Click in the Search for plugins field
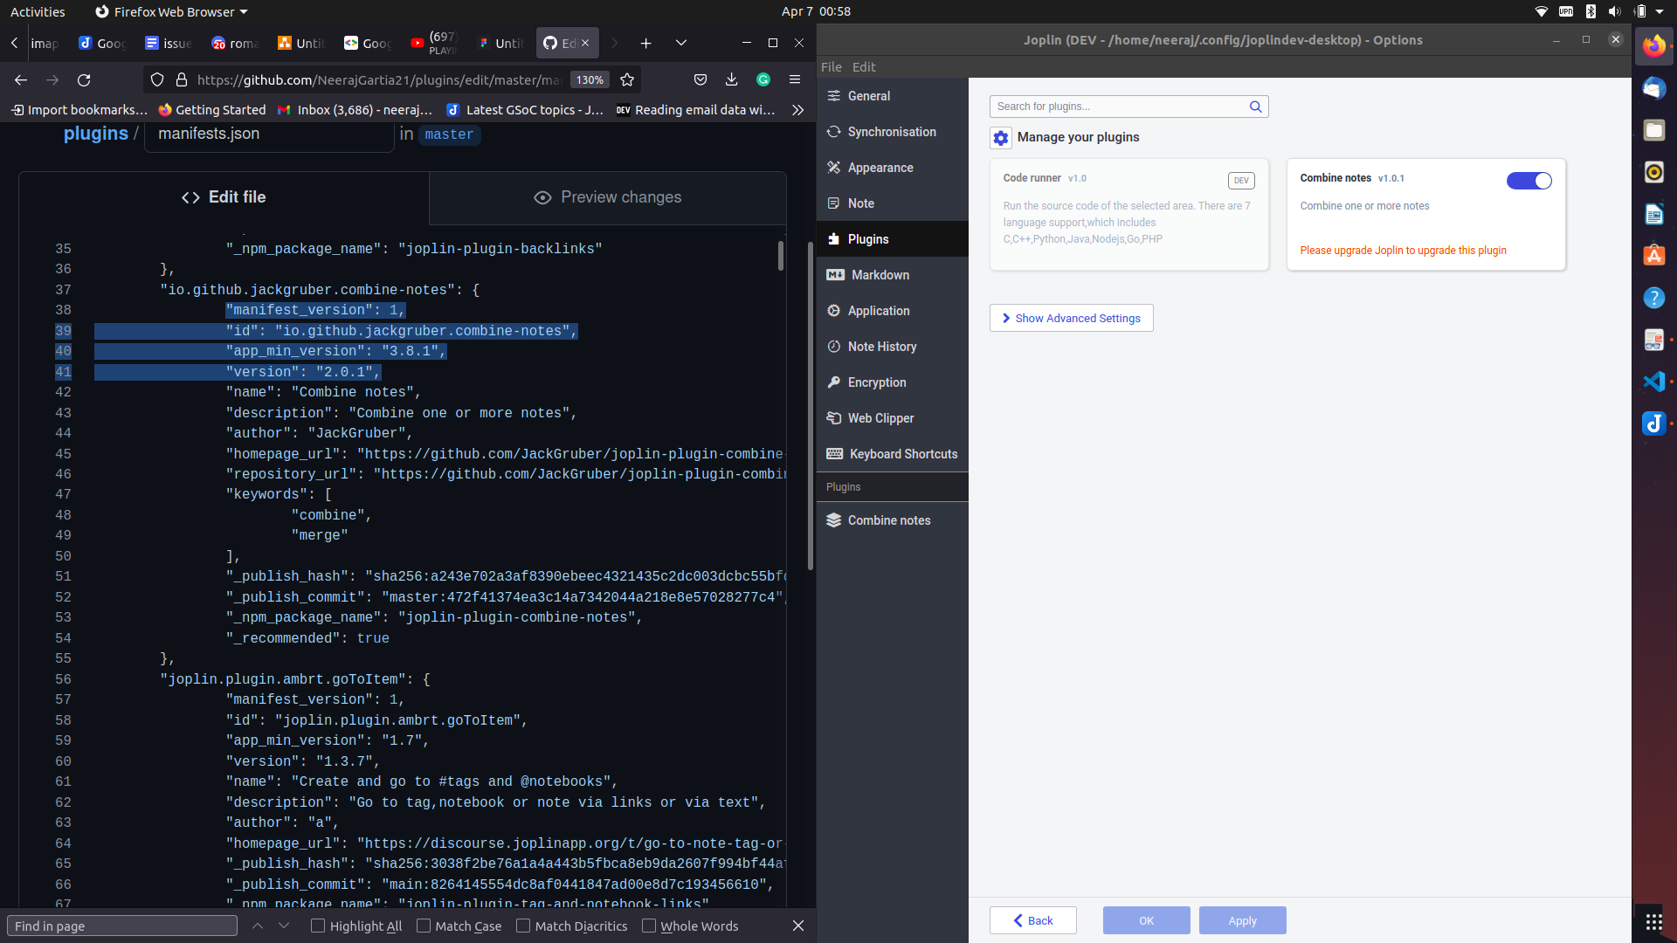1677x943 pixels. coord(1118,107)
